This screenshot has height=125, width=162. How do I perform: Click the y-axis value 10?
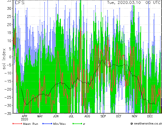(9, 41)
